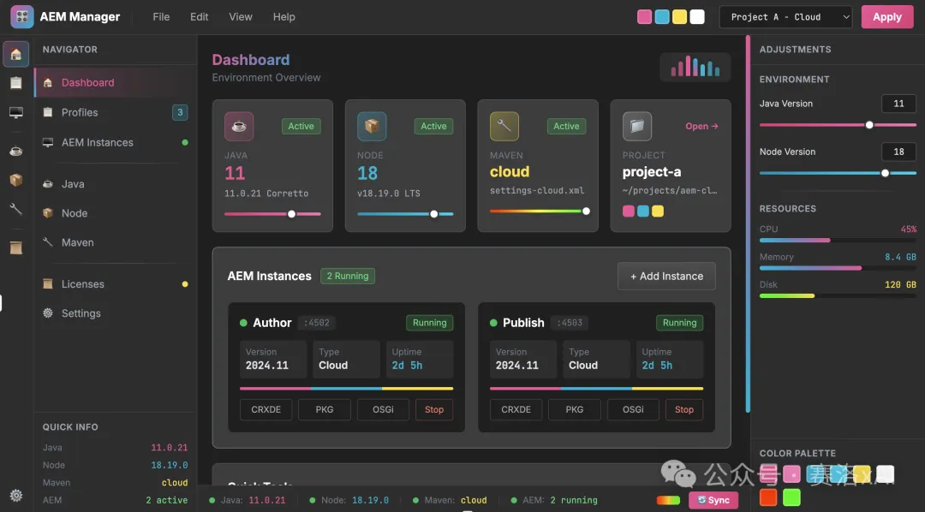Stop the Author instance
The width and height of the screenshot is (925, 512).
[x=434, y=410]
